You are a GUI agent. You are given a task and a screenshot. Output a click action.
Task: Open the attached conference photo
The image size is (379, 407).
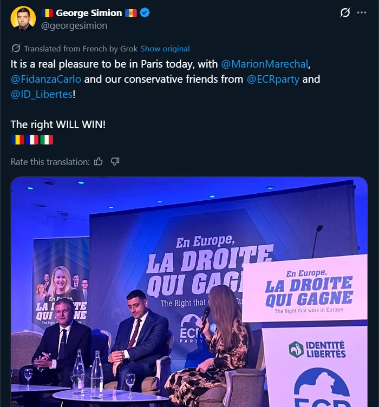pos(189,292)
